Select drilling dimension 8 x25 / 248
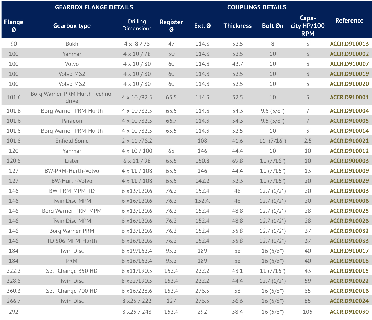Image resolution: width=372 pixels, height=320 pixels. pyautogui.click(x=137, y=312)
